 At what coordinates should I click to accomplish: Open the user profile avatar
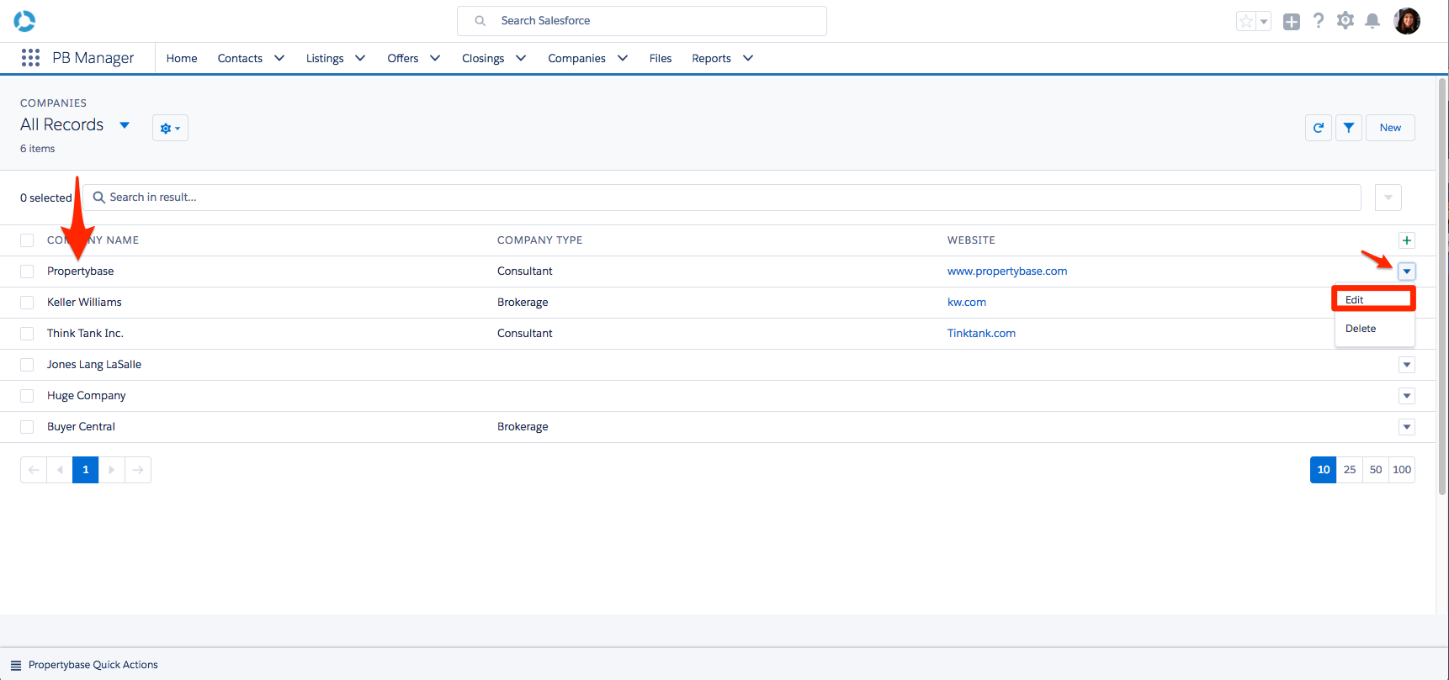(x=1407, y=21)
